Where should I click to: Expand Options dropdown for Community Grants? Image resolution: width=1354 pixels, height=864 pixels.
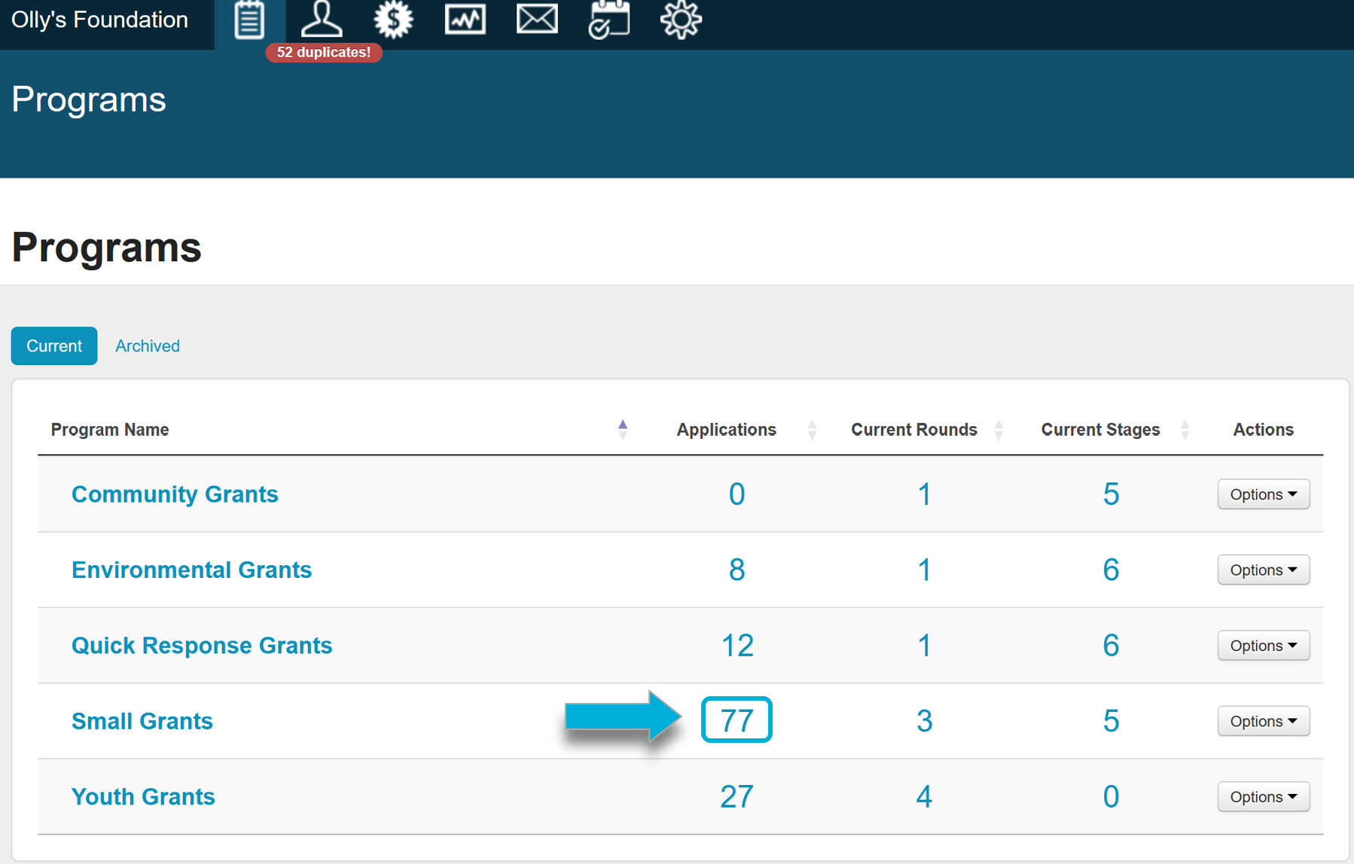coord(1263,494)
